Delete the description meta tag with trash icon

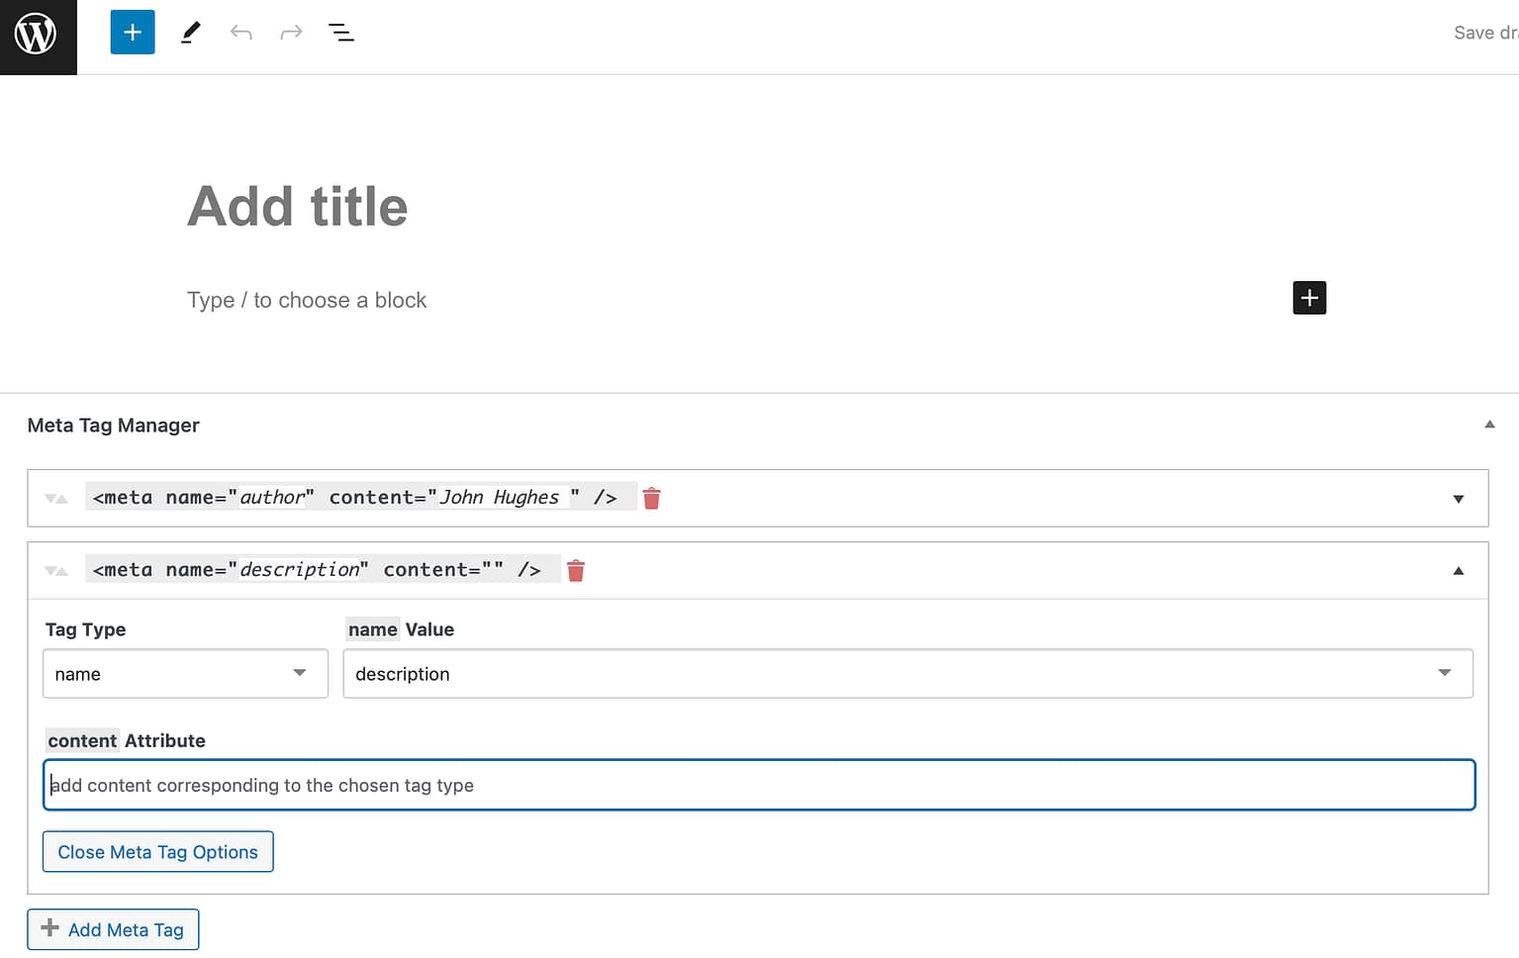coord(575,570)
